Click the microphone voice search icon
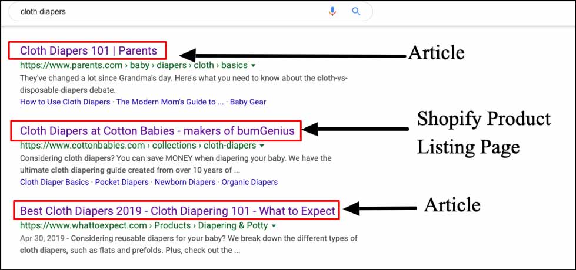This screenshot has height=270, width=576. pyautogui.click(x=332, y=11)
